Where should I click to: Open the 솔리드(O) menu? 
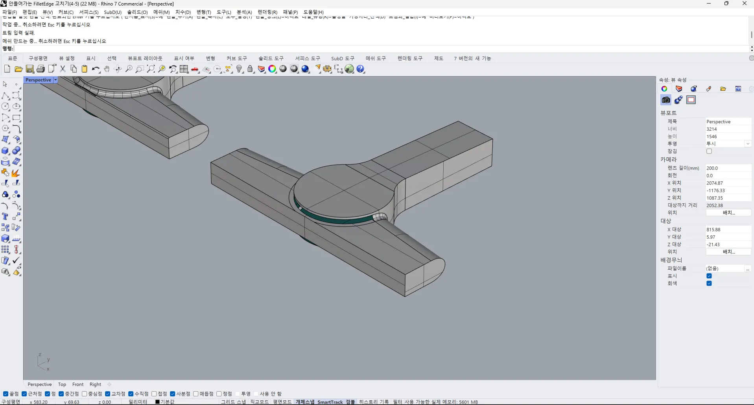137,12
